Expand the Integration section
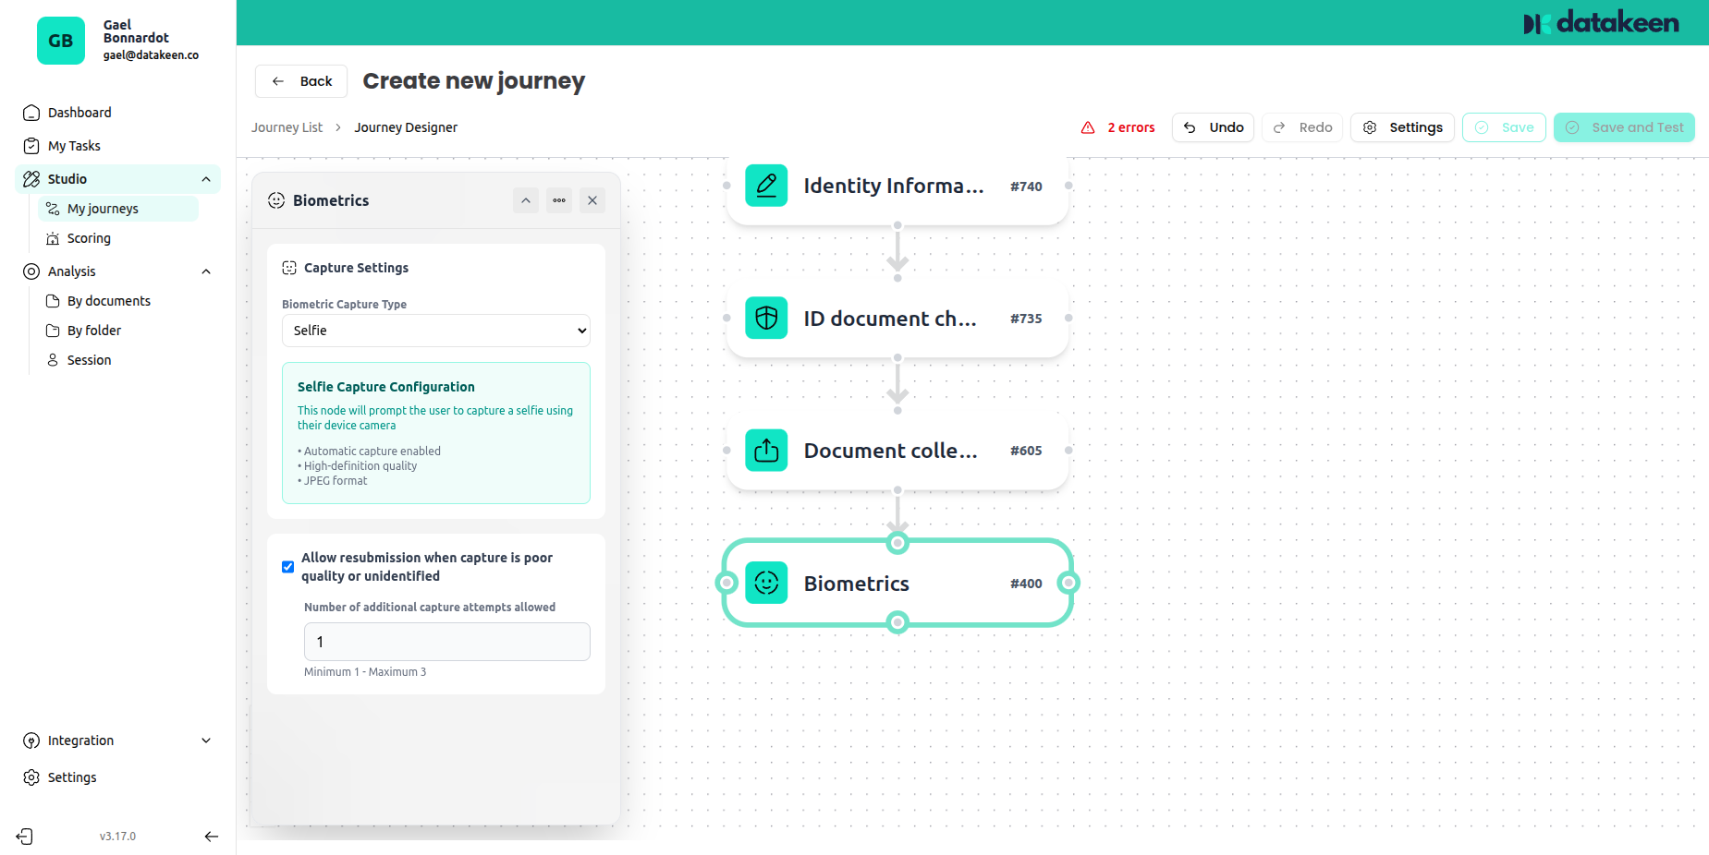The width and height of the screenshot is (1709, 855). (x=206, y=740)
